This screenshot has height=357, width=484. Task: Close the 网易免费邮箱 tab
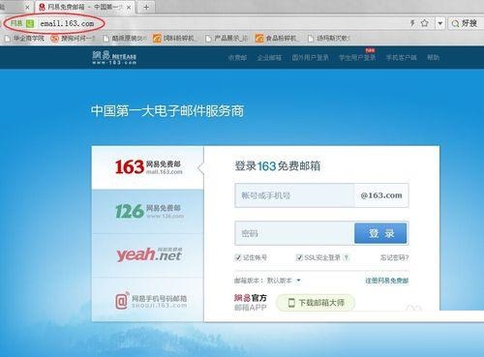(x=129, y=7)
